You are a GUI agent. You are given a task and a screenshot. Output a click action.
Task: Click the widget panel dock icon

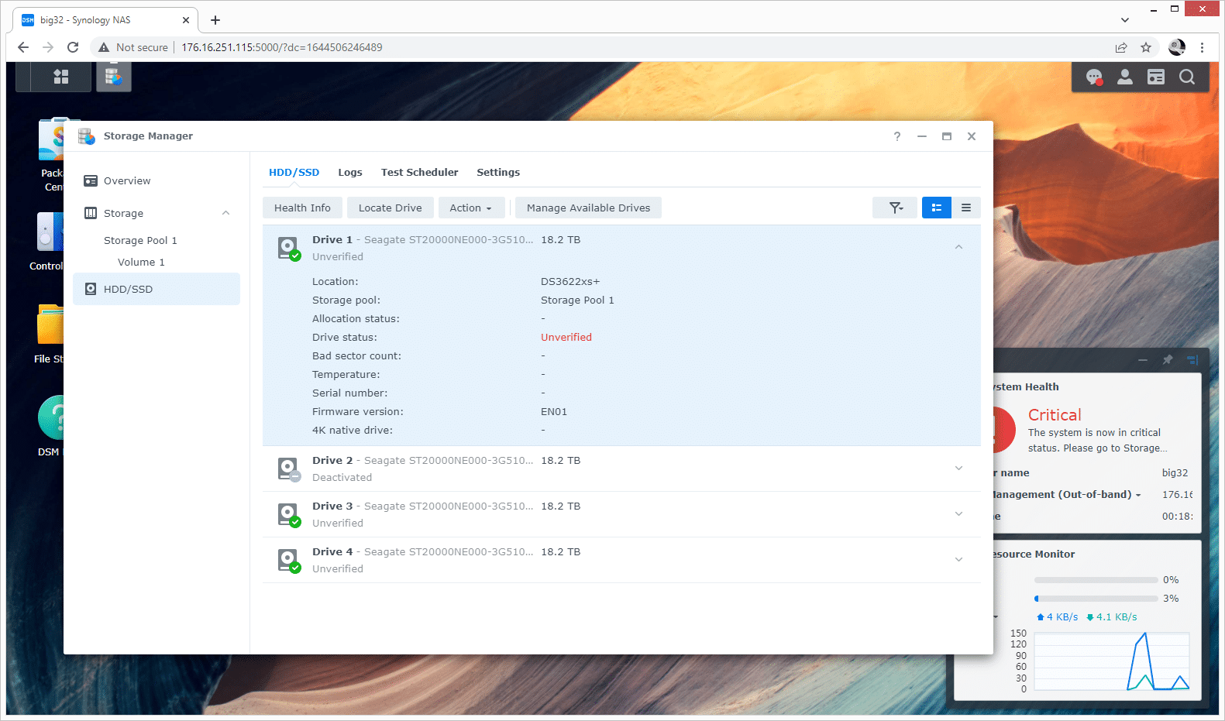(x=1192, y=360)
